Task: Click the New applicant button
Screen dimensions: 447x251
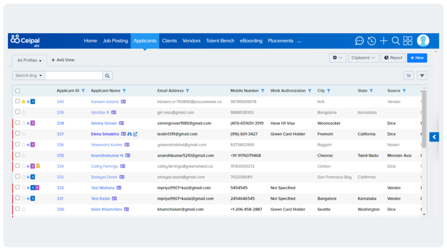Action: (x=417, y=58)
